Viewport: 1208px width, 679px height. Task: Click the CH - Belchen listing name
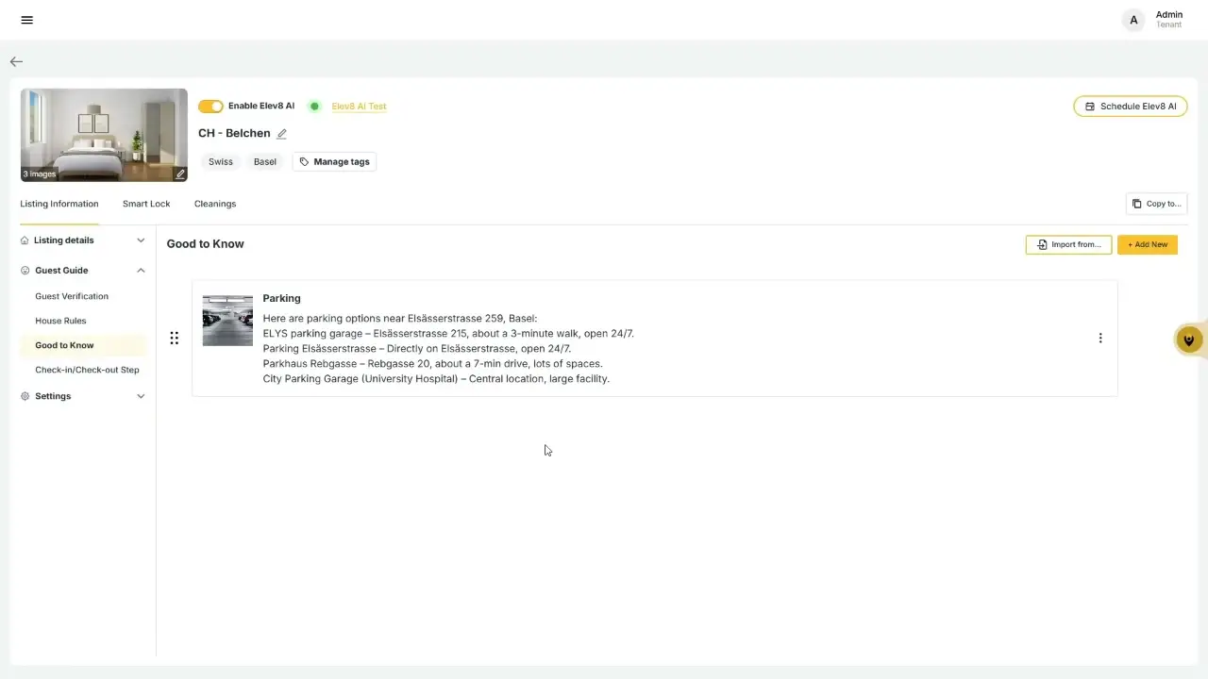234,133
